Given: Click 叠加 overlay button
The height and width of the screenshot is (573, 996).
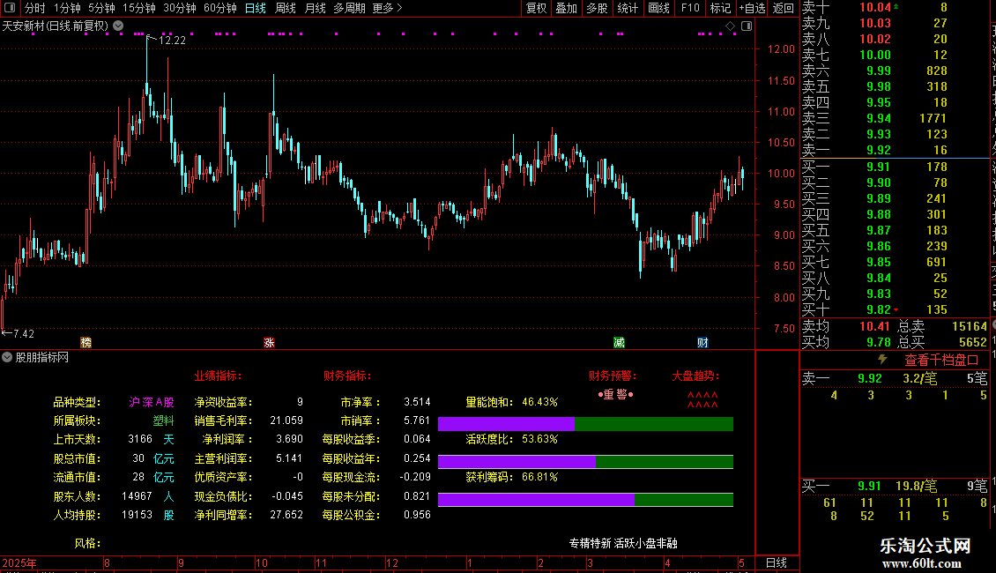Looking at the screenshot, I should tap(567, 8).
